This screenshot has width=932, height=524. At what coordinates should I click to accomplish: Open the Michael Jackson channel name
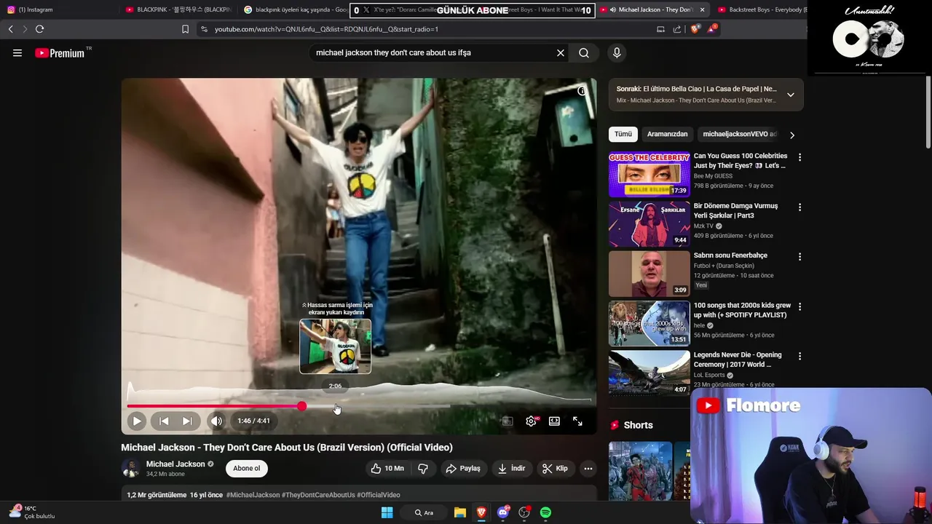(x=175, y=464)
